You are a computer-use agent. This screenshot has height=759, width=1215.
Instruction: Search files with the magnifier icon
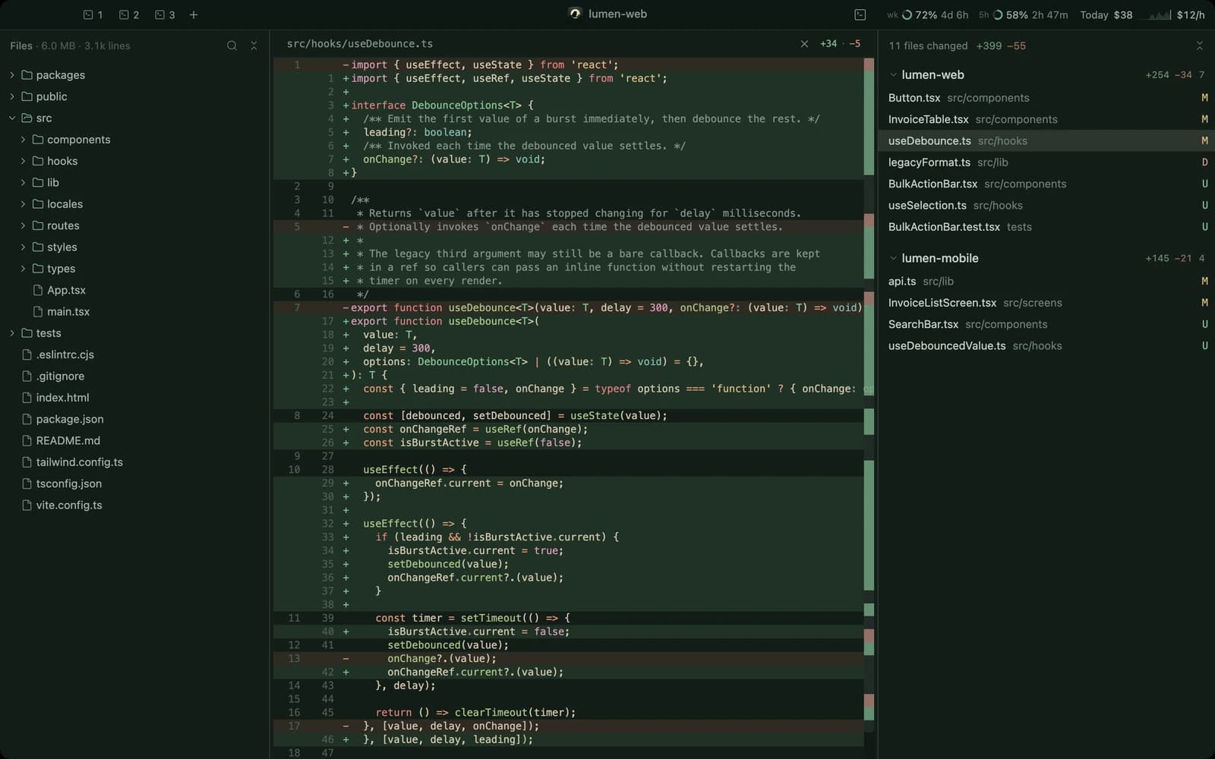(232, 46)
